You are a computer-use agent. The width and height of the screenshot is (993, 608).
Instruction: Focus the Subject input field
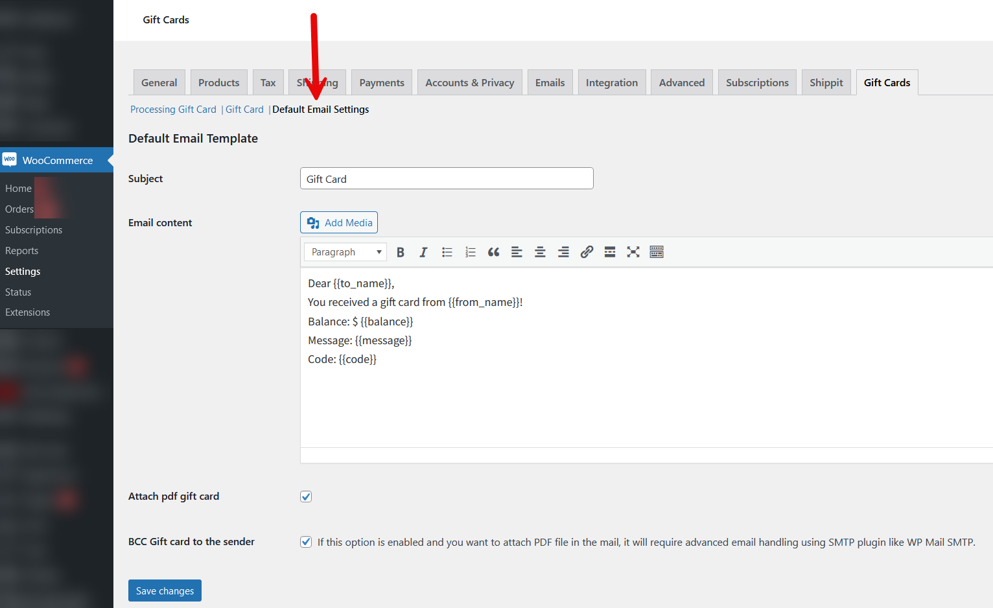(x=447, y=178)
